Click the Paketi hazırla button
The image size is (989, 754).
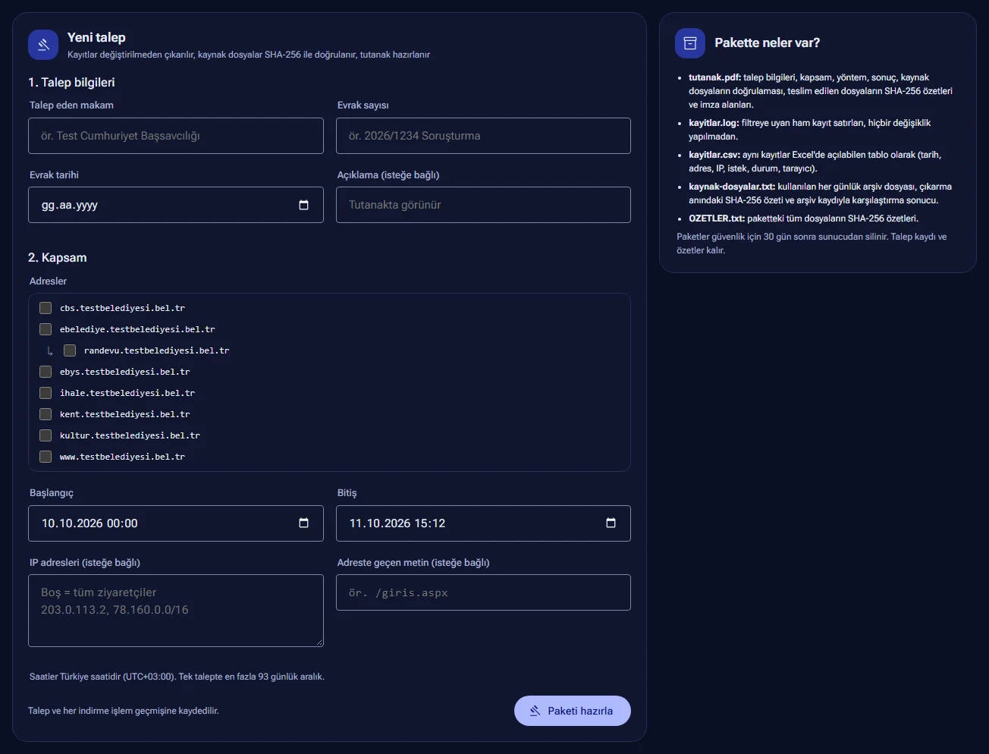(573, 711)
